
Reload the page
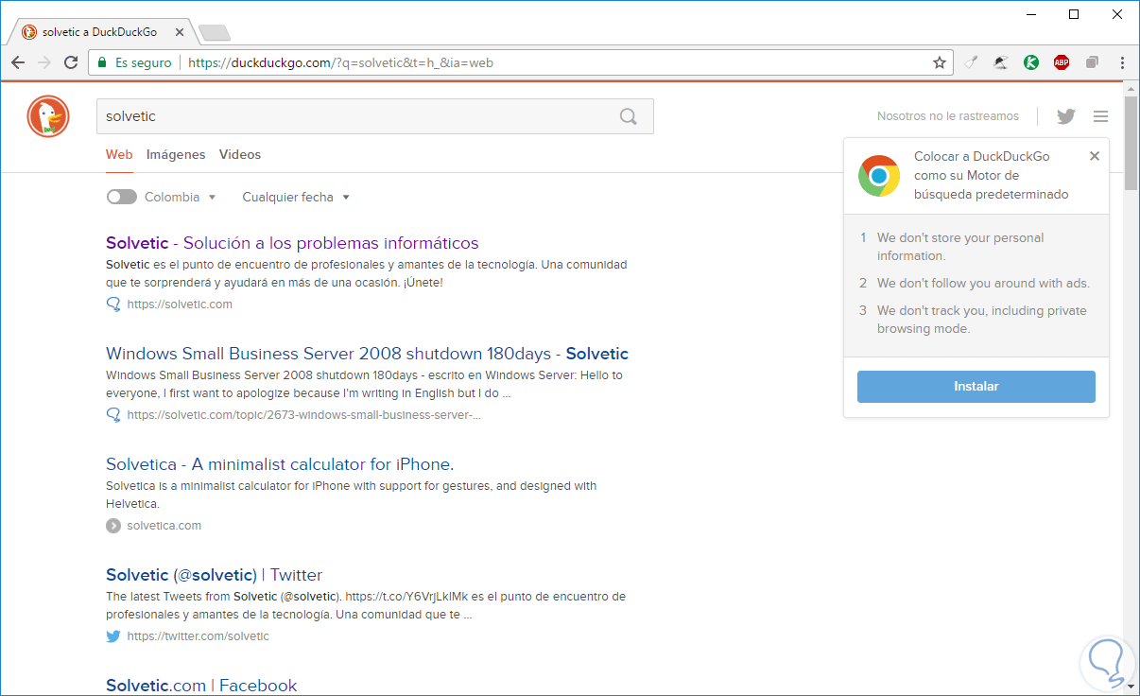point(71,62)
